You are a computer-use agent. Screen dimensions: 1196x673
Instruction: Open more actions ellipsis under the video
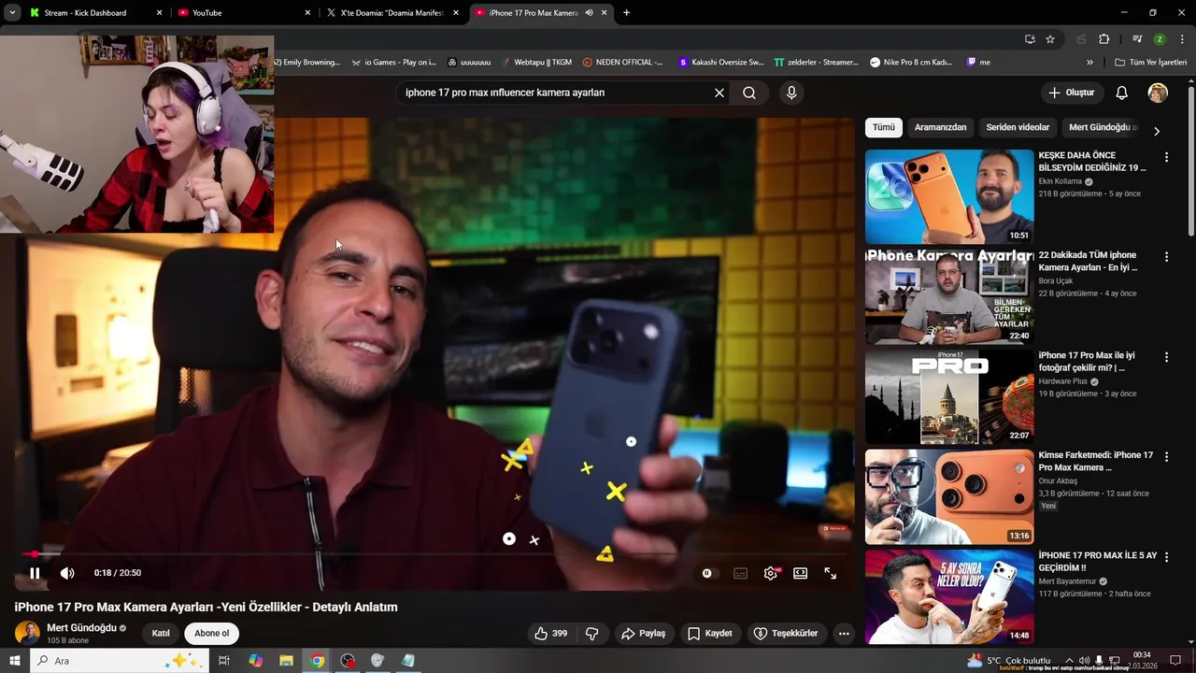coord(844,634)
